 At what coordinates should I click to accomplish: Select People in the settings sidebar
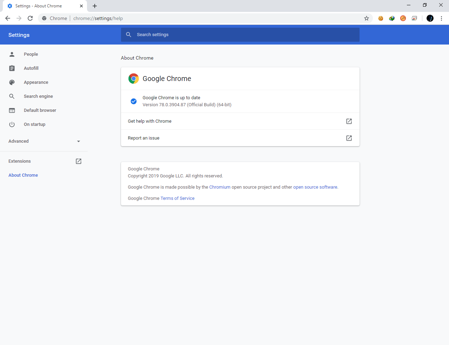[31, 54]
